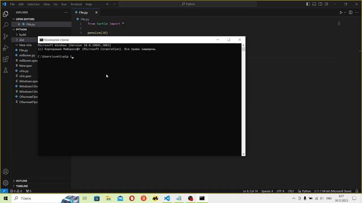Toggle primary sidebar layout icon

coord(308,4)
